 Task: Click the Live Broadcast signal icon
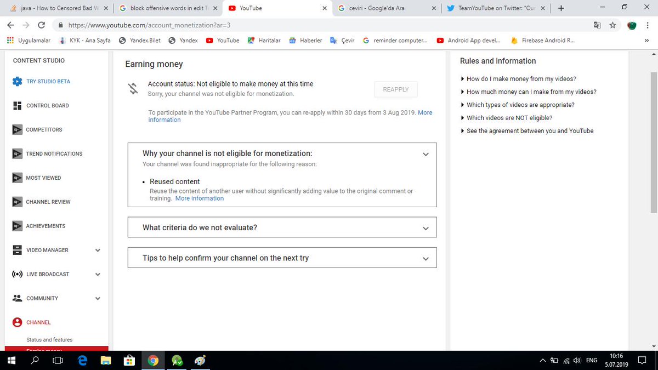point(16,274)
